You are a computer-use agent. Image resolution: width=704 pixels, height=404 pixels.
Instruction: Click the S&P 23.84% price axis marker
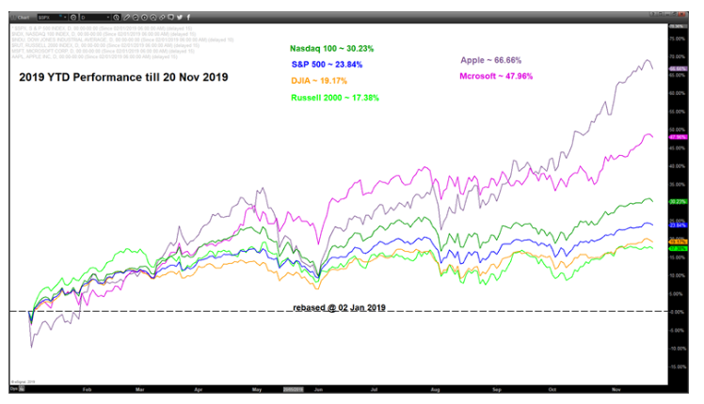point(678,225)
